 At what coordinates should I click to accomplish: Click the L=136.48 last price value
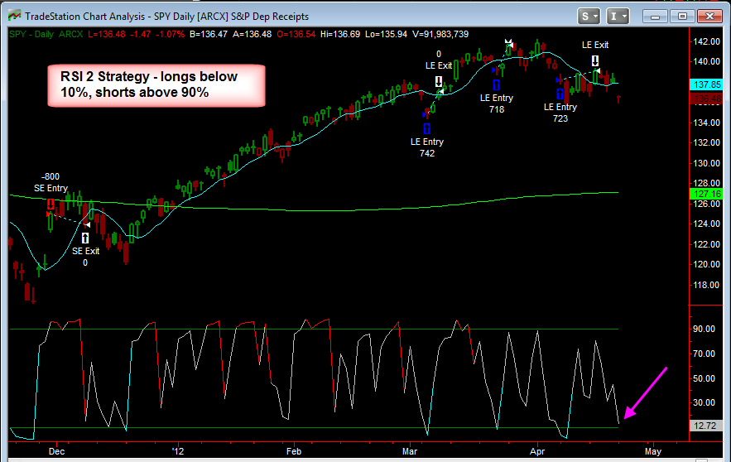coord(107,34)
